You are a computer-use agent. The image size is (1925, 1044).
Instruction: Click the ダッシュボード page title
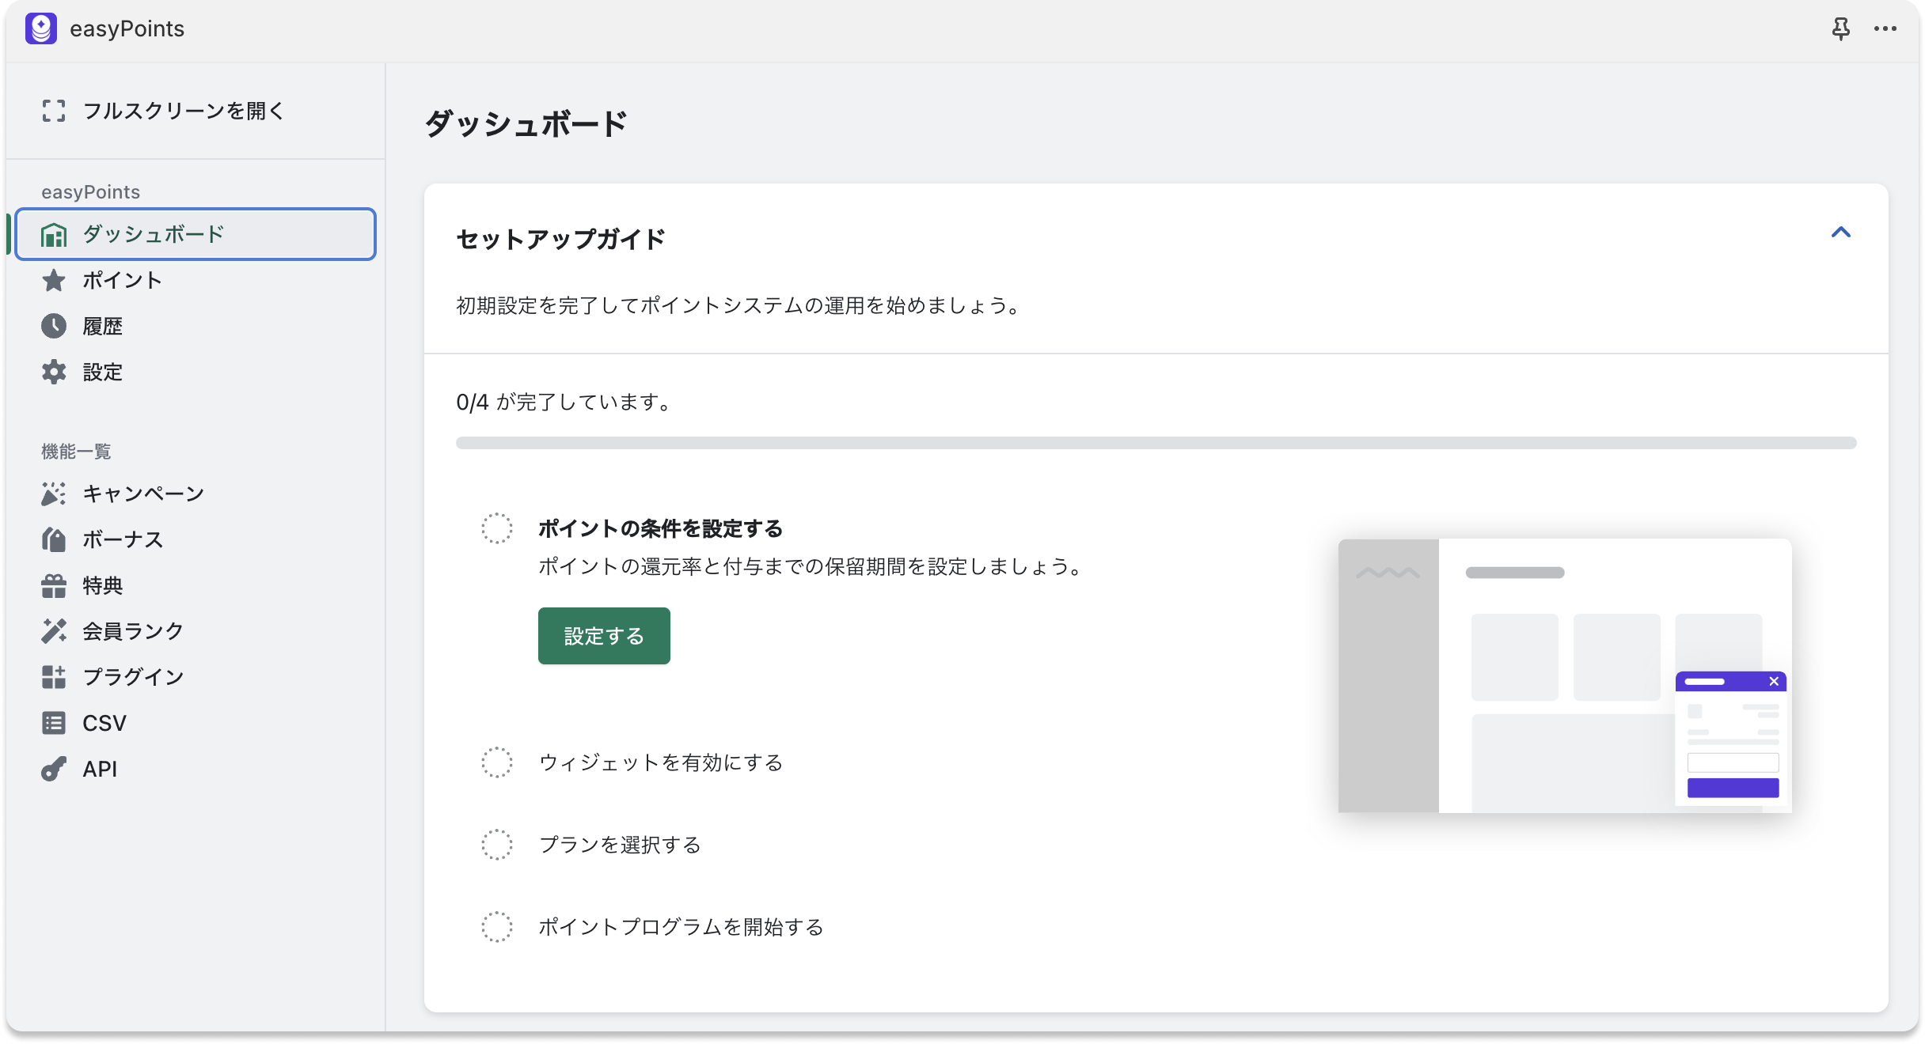[x=526, y=123]
